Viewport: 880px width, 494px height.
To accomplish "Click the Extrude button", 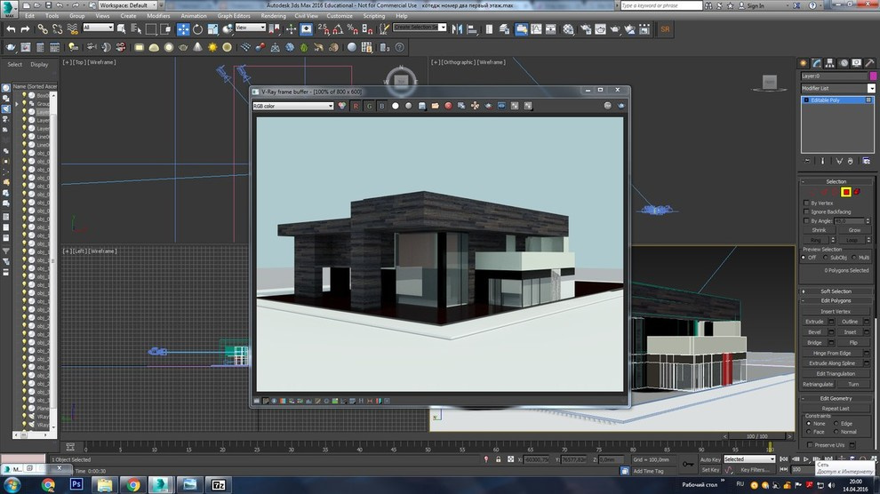I will 815,322.
